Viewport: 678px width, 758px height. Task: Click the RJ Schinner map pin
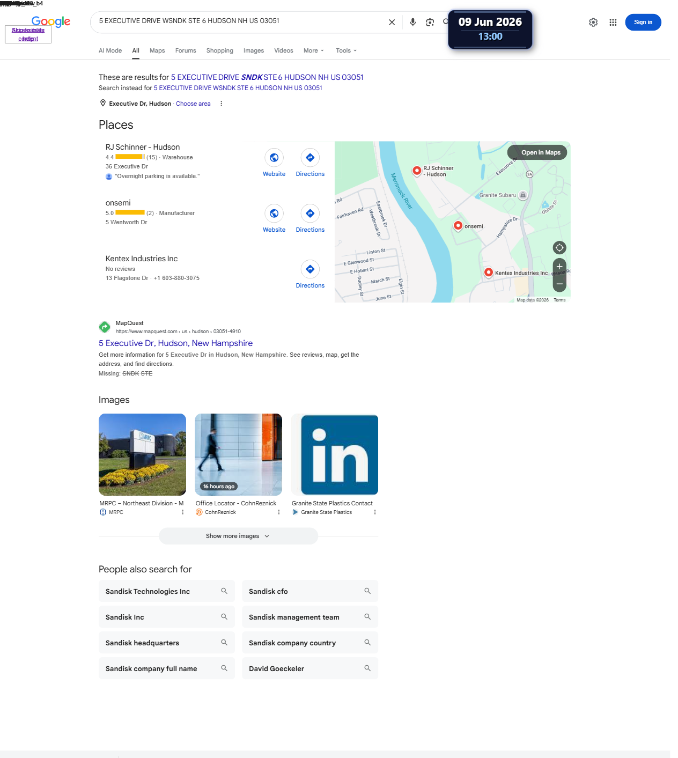point(417,171)
